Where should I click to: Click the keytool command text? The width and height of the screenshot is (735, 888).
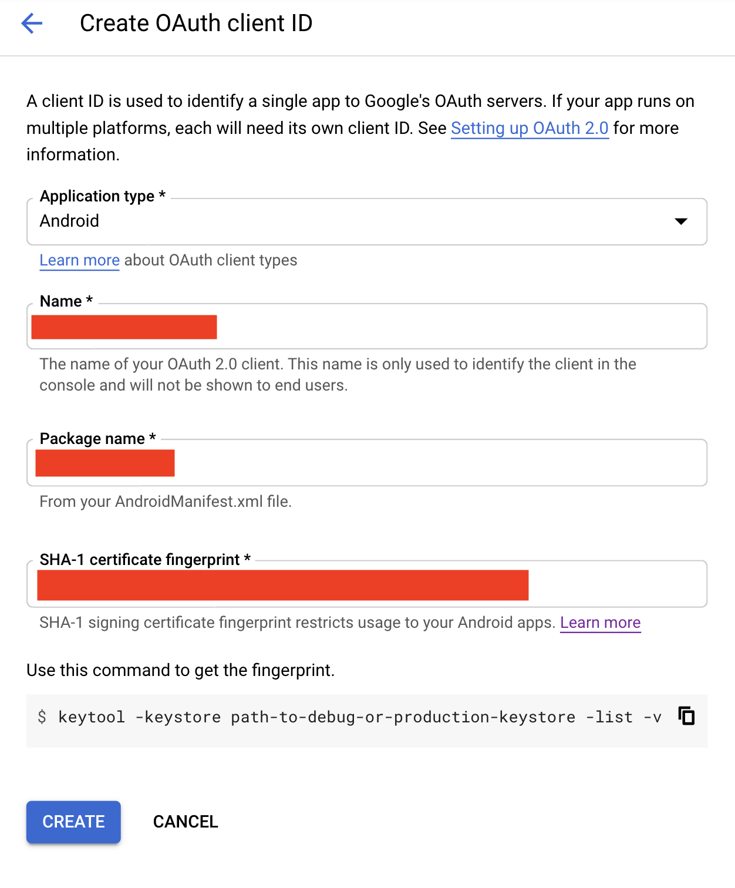click(x=359, y=717)
